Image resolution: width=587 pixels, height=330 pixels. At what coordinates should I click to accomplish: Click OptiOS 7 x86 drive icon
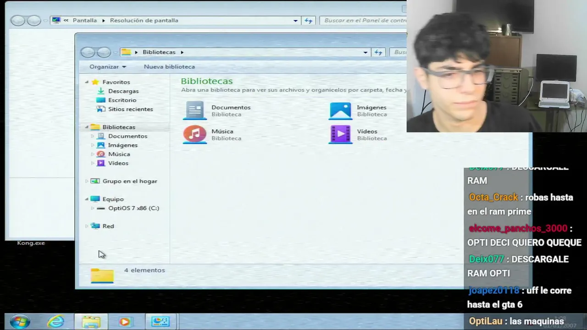(x=101, y=208)
